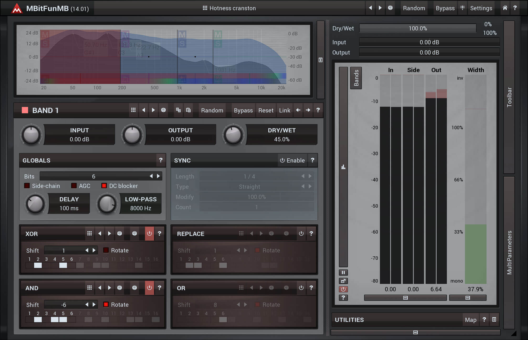
Task: Open the home icon in top bar
Action: 505,8
